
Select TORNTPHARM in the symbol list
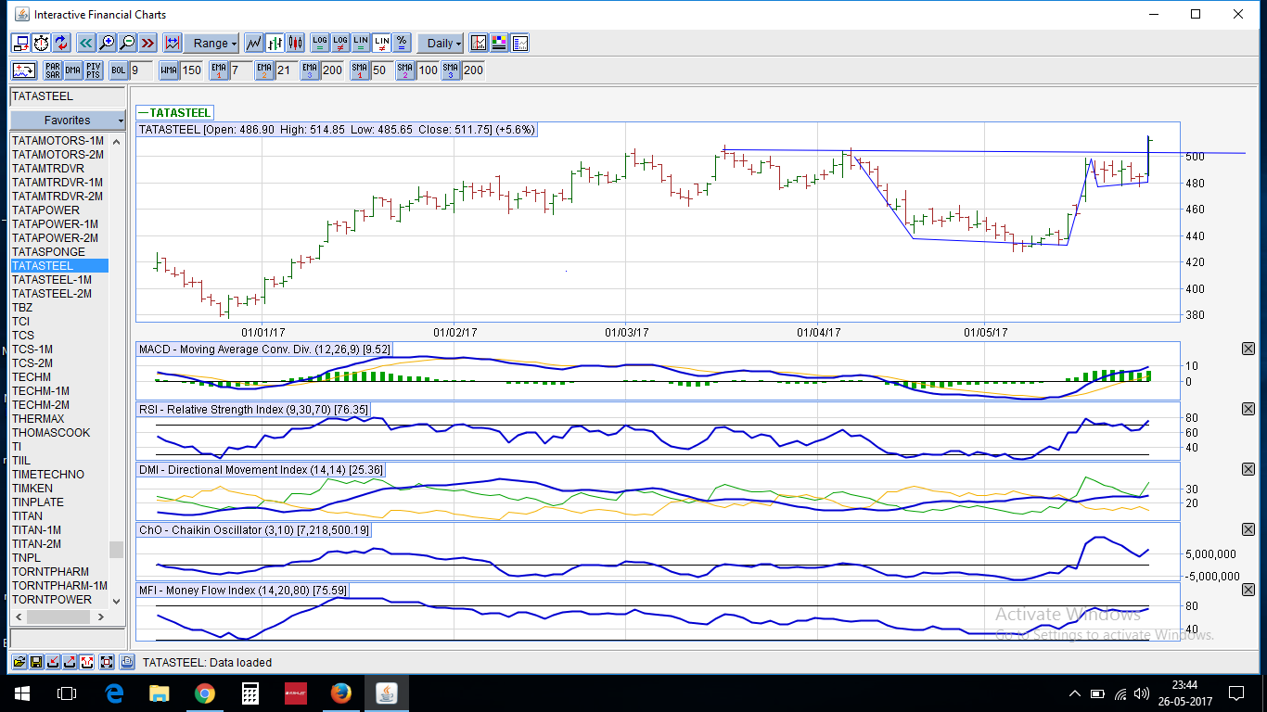[59, 572]
